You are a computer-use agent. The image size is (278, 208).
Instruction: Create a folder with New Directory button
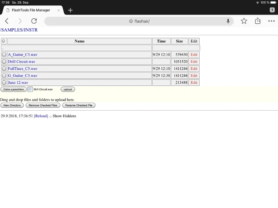tap(12, 105)
